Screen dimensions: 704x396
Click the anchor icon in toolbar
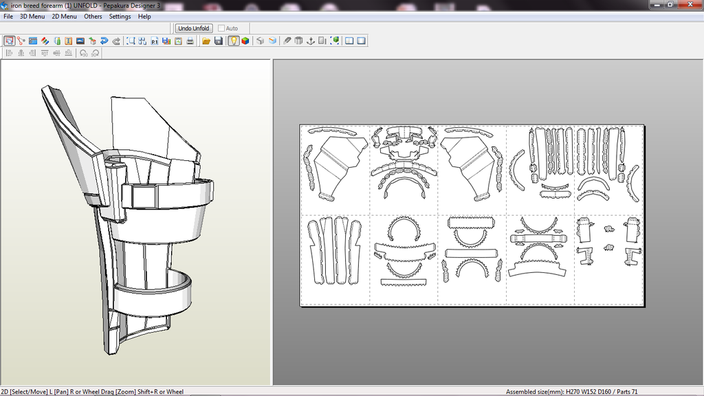click(x=310, y=41)
